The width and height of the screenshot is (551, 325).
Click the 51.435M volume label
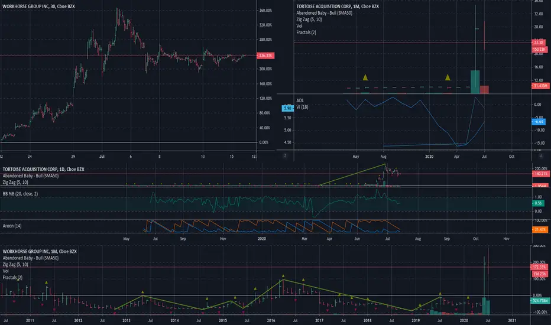pos(540,86)
